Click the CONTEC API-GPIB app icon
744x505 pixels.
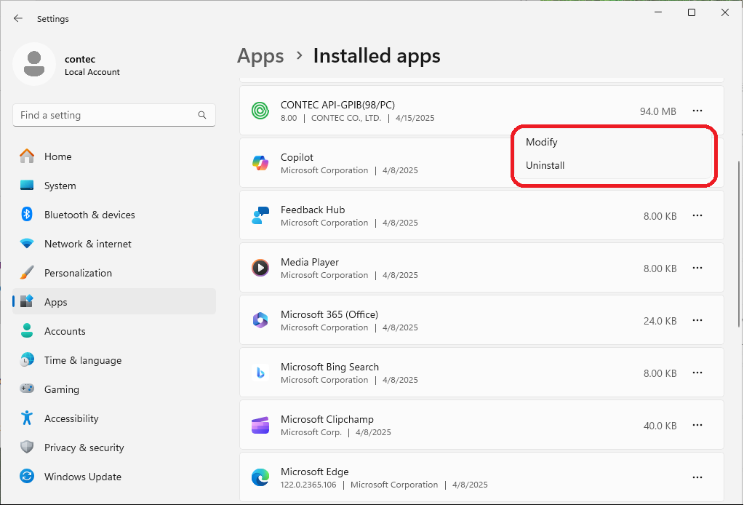click(x=260, y=111)
